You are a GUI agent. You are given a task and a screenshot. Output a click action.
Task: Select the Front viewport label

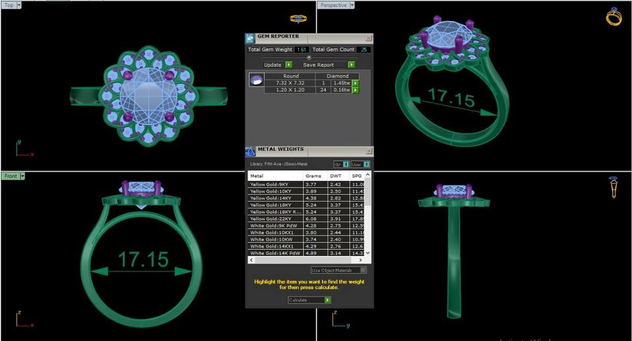[11, 176]
